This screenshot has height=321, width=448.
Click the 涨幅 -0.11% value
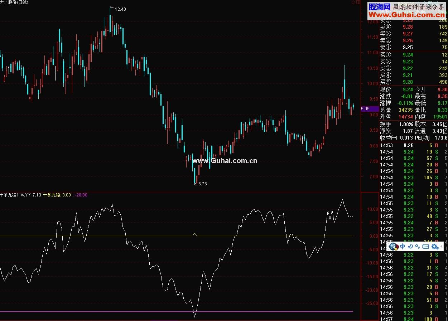point(405,103)
